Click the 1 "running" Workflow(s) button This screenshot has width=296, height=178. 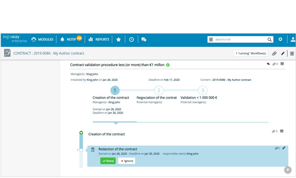[251, 53]
